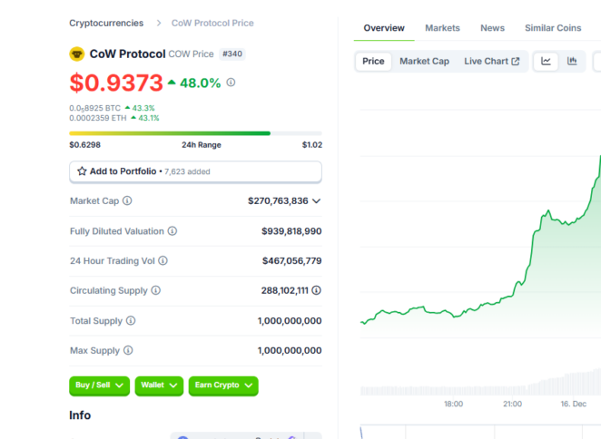Open Earn Crypto dropdown

tap(223, 385)
